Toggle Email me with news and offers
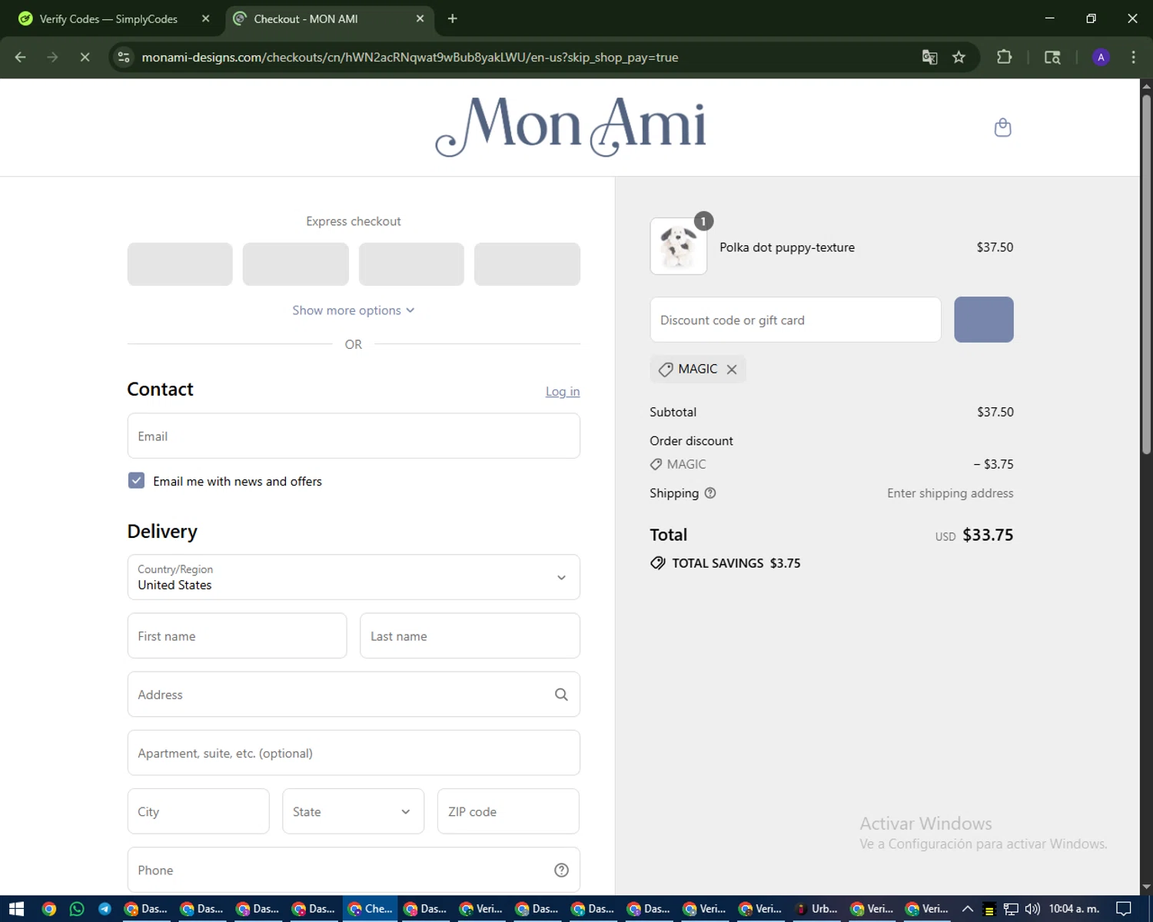The image size is (1153, 922). coord(136,481)
